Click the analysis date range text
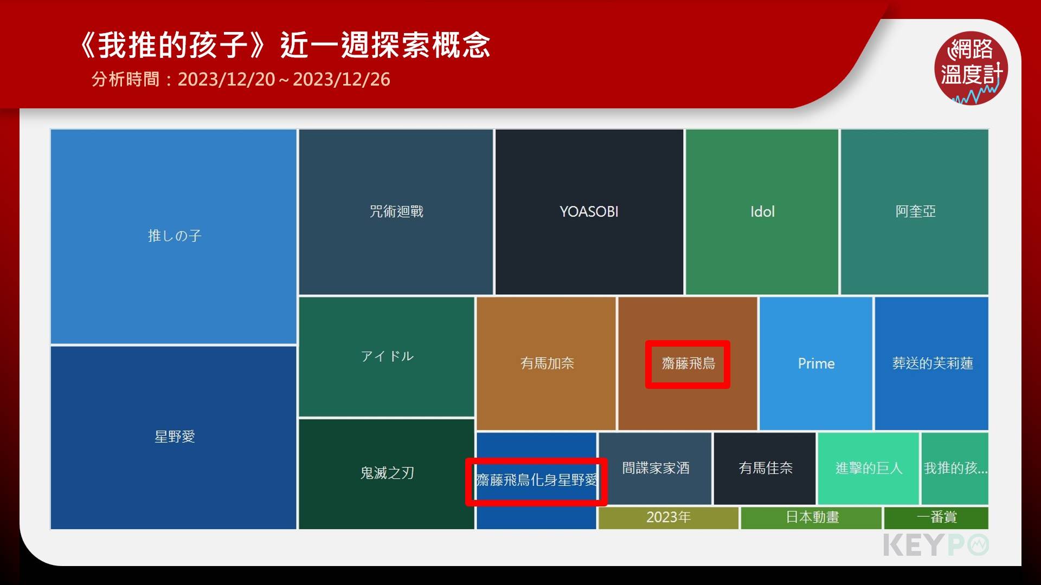 click(x=241, y=80)
